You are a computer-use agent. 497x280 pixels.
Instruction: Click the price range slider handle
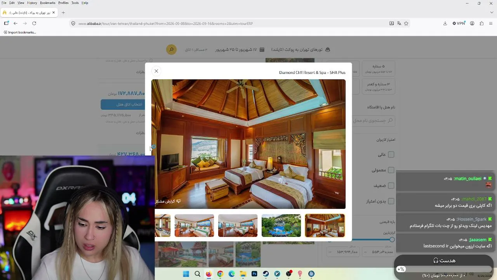[x=392, y=240]
